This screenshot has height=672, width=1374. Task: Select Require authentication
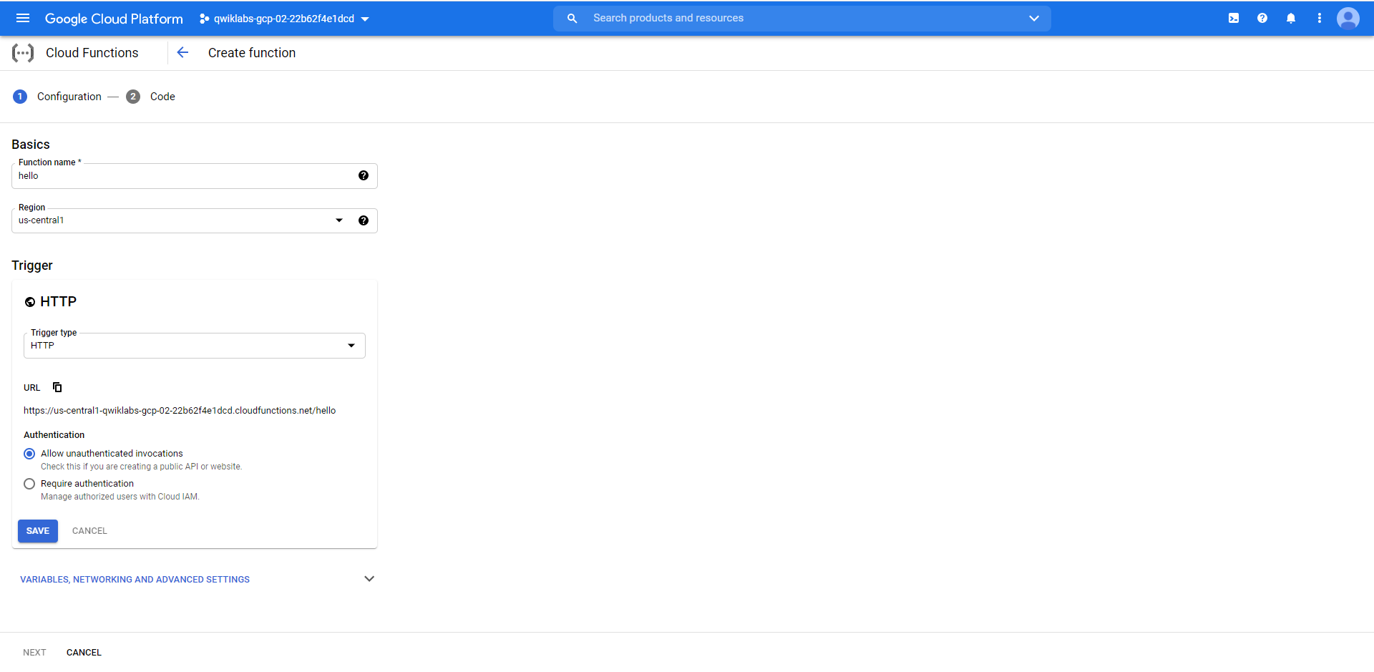[x=29, y=484]
